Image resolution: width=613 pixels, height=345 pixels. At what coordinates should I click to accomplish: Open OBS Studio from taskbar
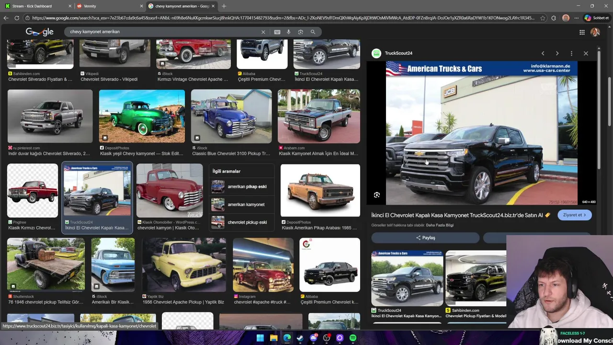[327, 338]
